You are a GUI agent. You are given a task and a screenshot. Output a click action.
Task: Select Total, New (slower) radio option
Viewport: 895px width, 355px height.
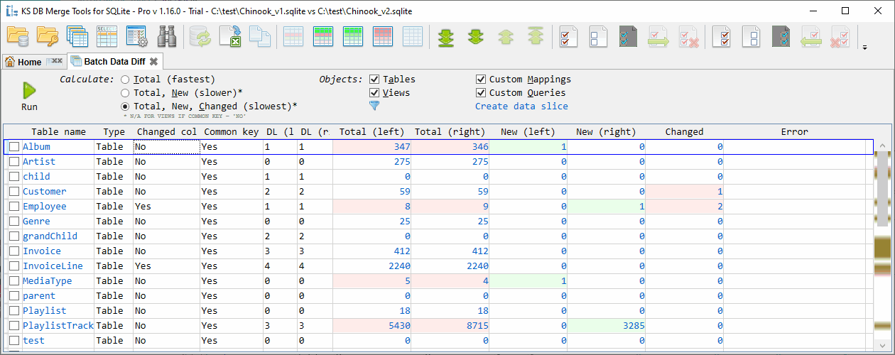pyautogui.click(x=125, y=93)
